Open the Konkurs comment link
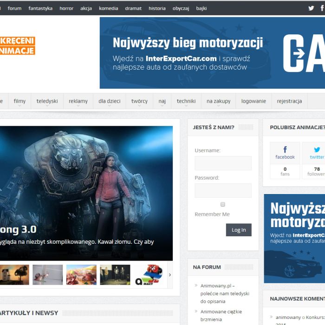The image size is (325, 325). point(315,317)
